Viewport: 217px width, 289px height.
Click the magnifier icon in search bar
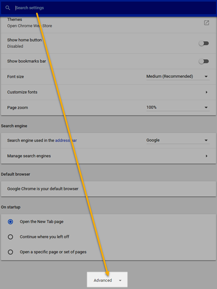(7, 8)
